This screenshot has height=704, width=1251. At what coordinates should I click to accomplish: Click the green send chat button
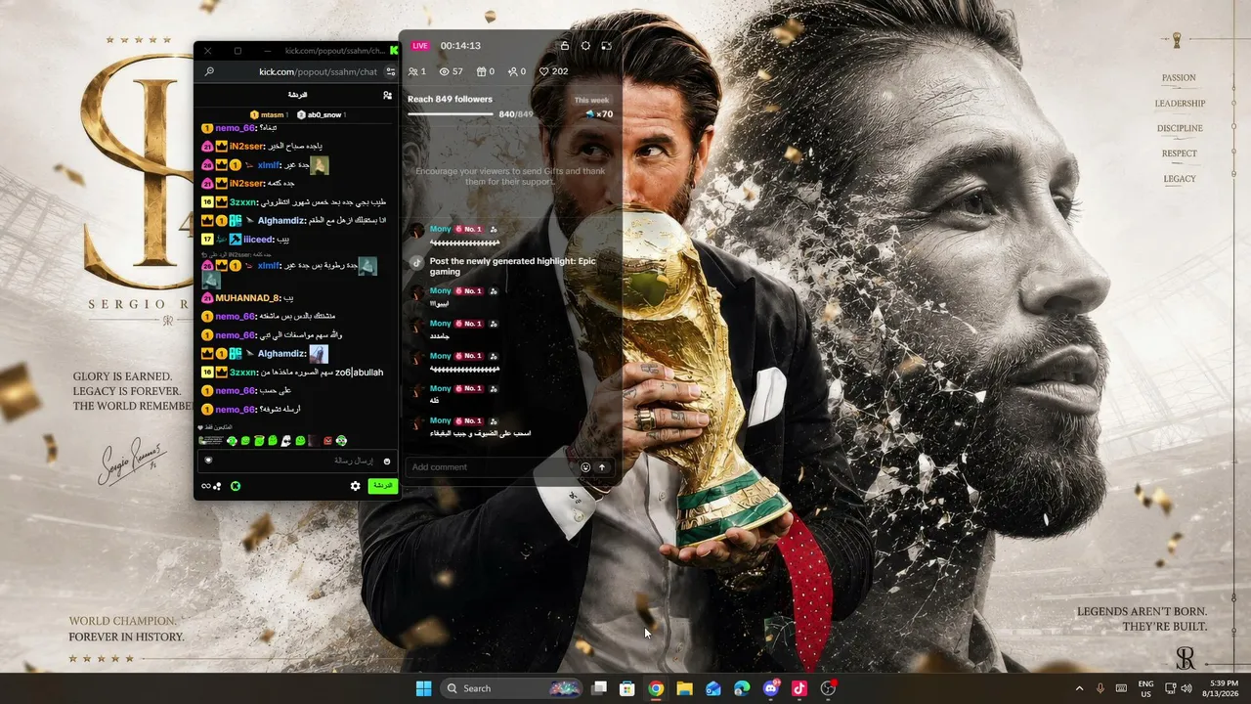pos(382,486)
